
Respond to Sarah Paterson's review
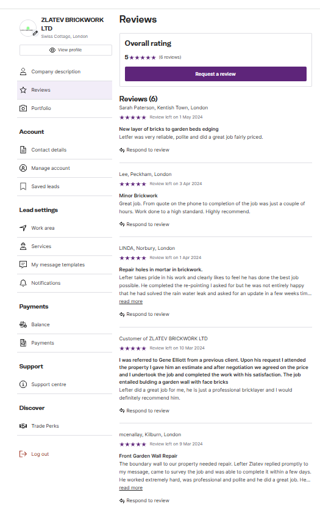(144, 150)
